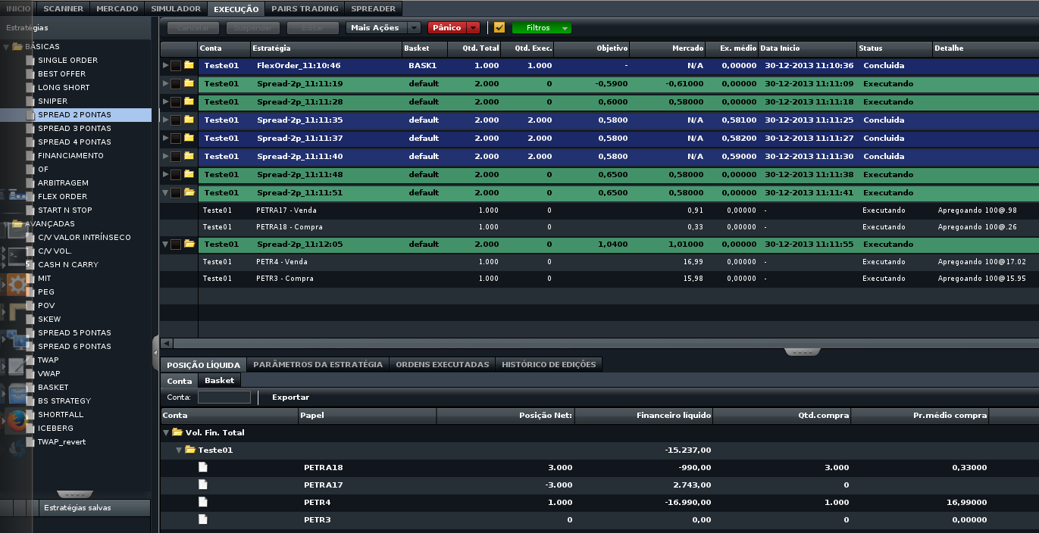The height and width of the screenshot is (533, 1039).
Task: Toggle the orange checkbox next to Filtros
Action: point(499,27)
